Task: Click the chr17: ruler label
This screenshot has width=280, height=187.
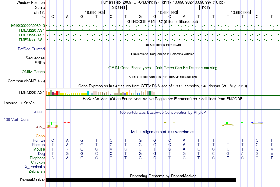Action: 39,12
